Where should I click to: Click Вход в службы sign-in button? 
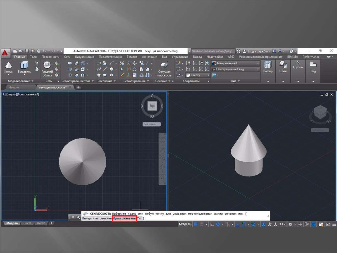coord(256,51)
